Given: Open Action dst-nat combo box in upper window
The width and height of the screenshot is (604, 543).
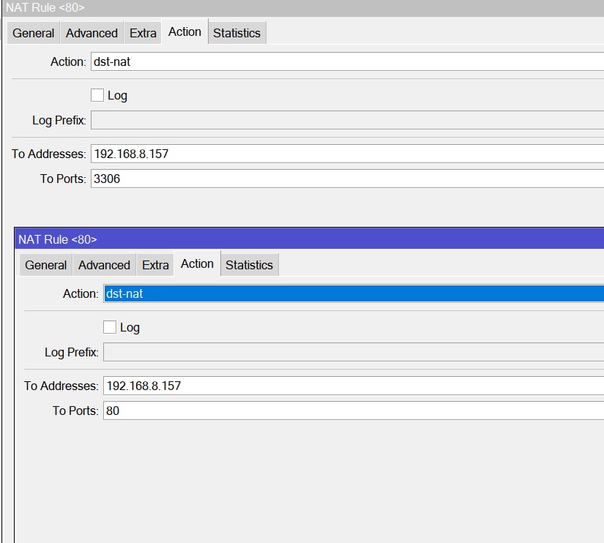Looking at the screenshot, I should pos(347,61).
